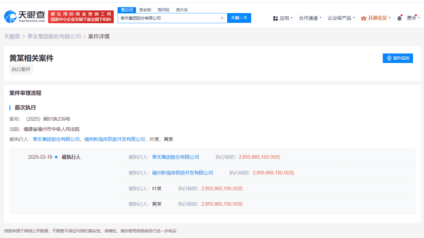Expand the 企业级产品 dropdown
The width and height of the screenshot is (424, 238).
pos(340,18)
